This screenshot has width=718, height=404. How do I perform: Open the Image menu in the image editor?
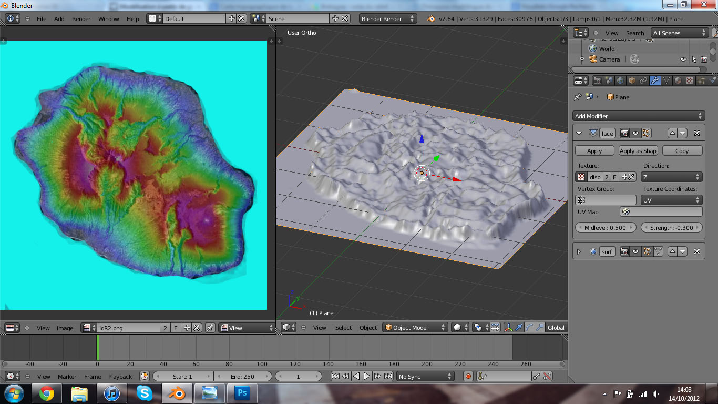(x=65, y=327)
